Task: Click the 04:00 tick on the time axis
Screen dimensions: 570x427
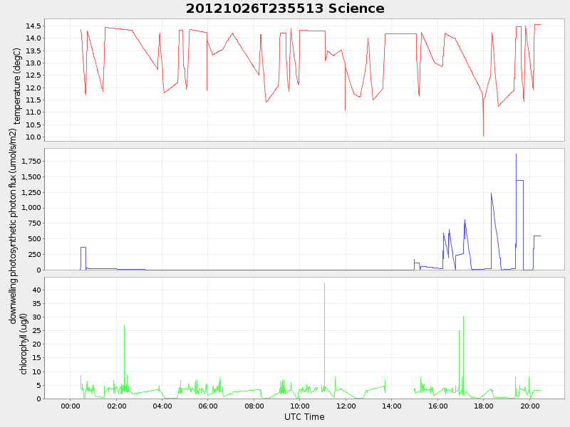Action: [162, 406]
